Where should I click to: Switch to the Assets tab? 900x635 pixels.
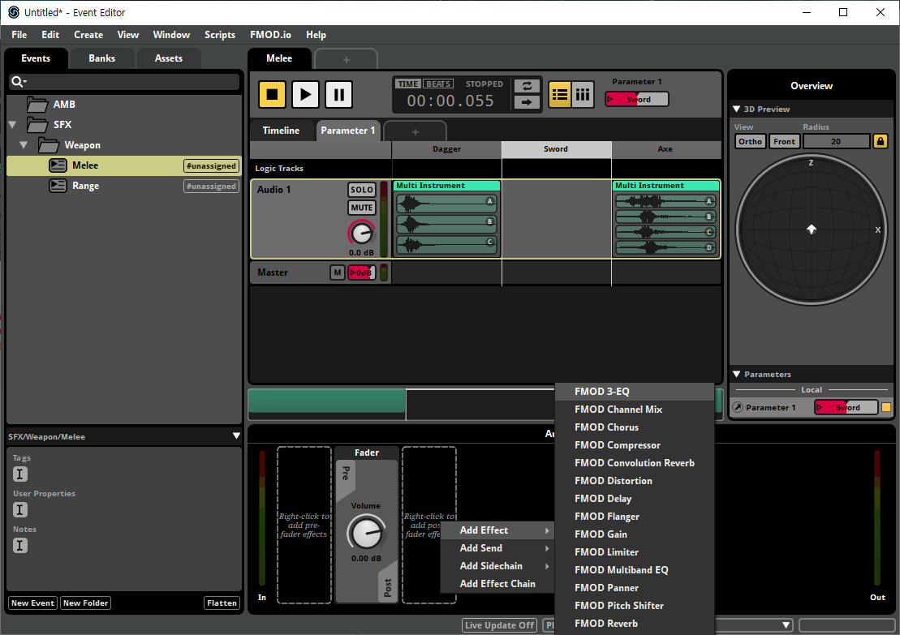click(168, 58)
